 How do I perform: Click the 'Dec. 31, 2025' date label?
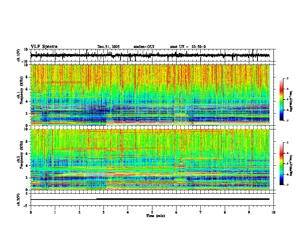point(108,47)
